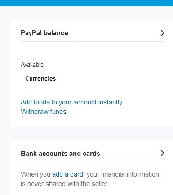Click the gray gap between the two cards
This screenshot has height=195, width=173.
click(91, 133)
